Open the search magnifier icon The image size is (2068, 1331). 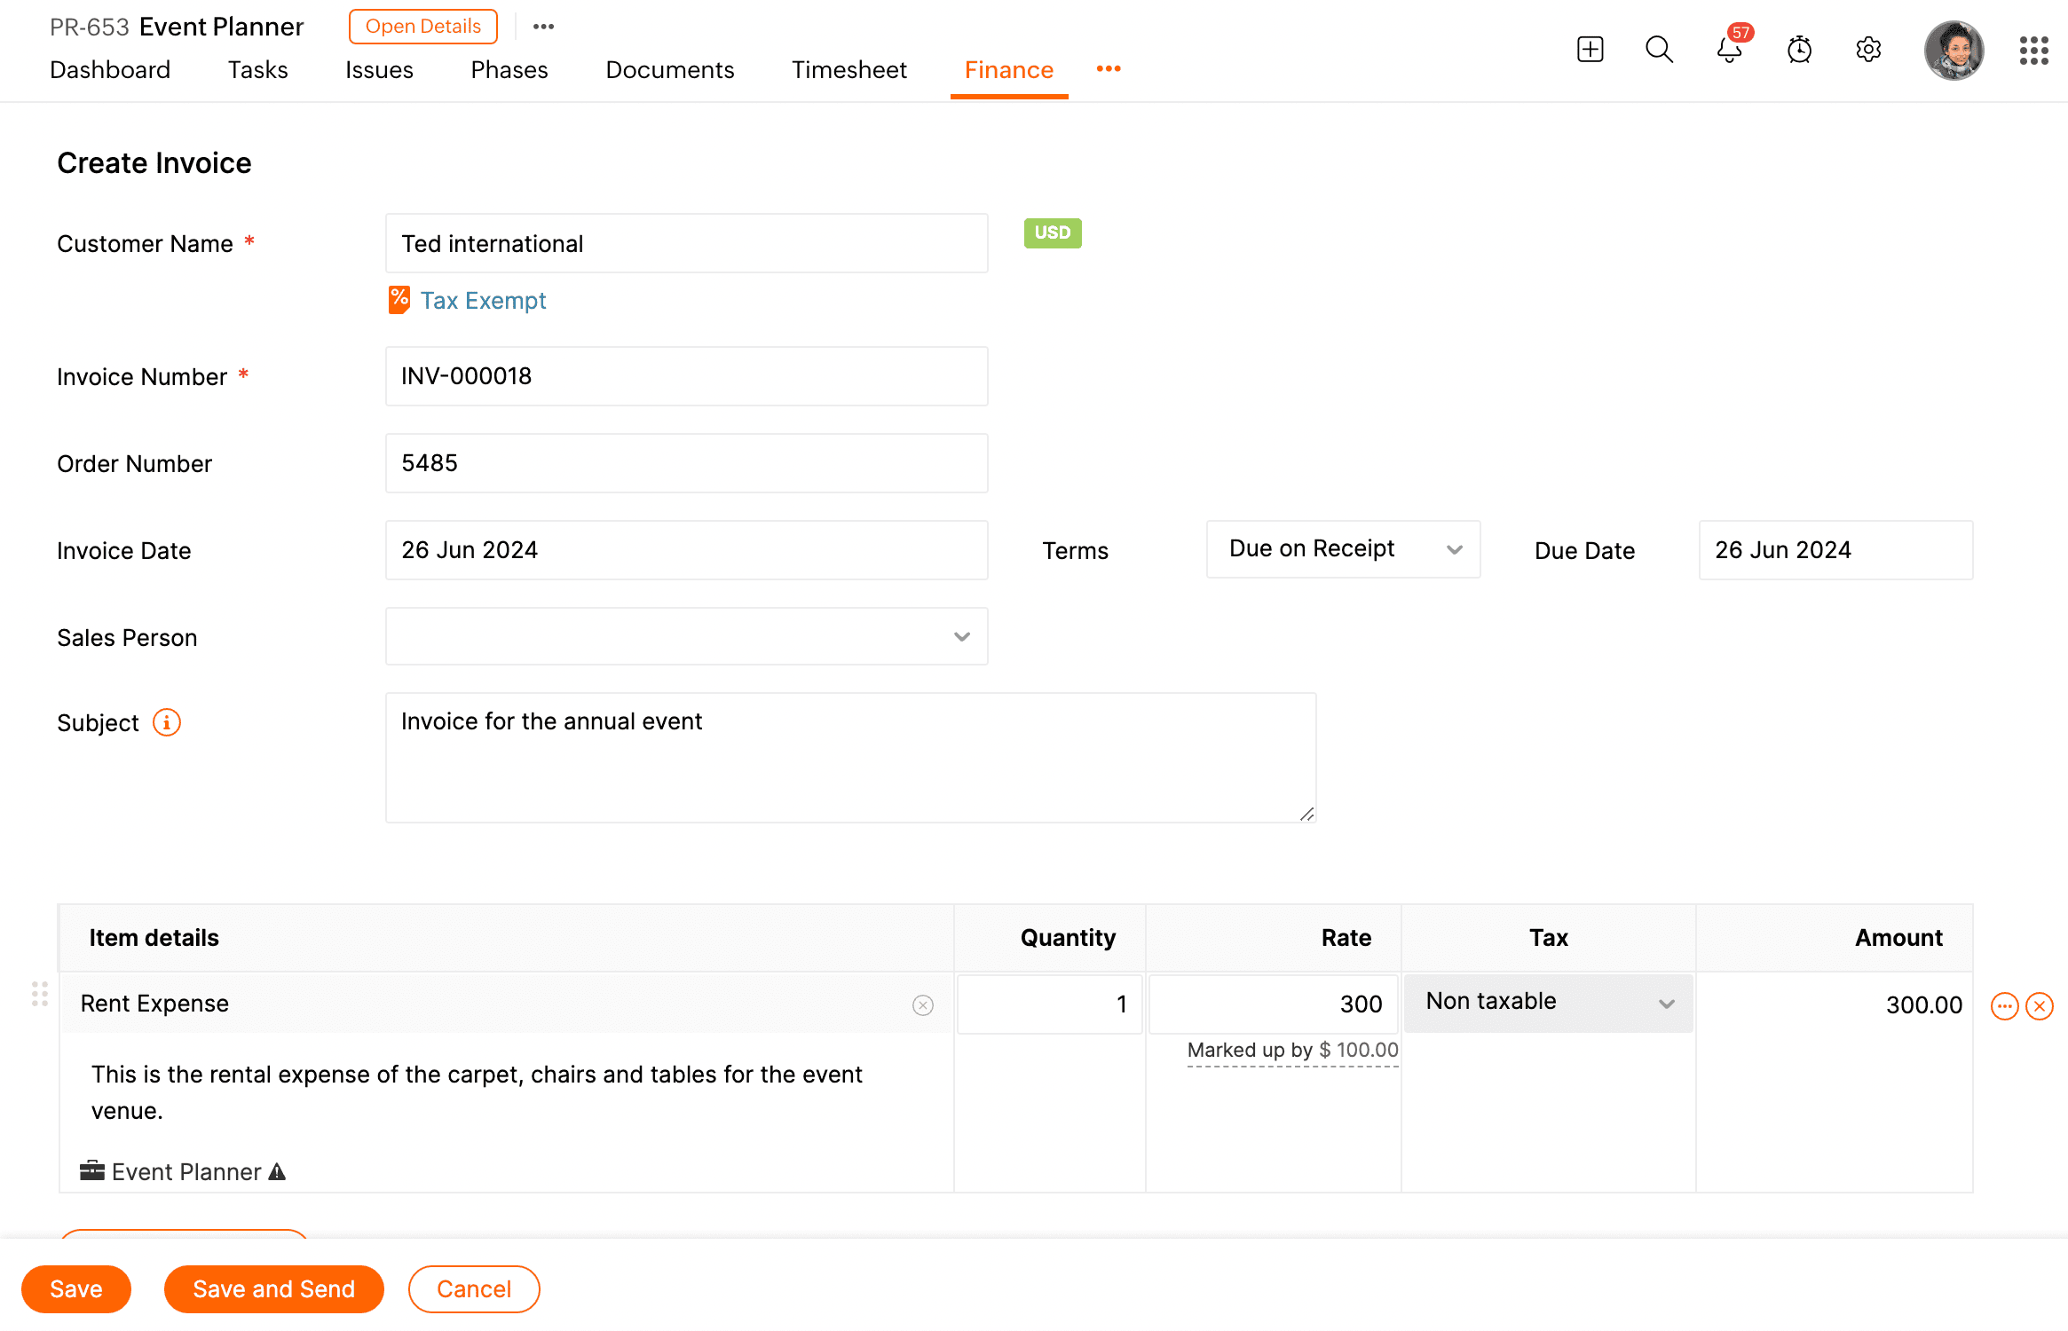point(1659,49)
